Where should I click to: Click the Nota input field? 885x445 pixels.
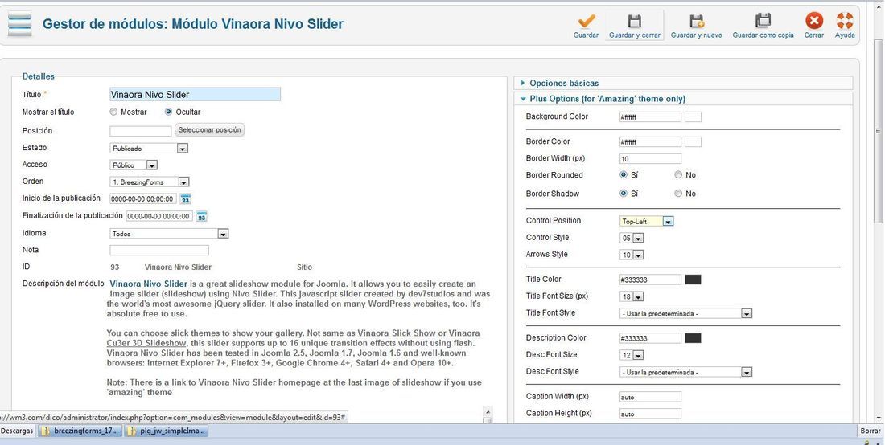point(159,250)
